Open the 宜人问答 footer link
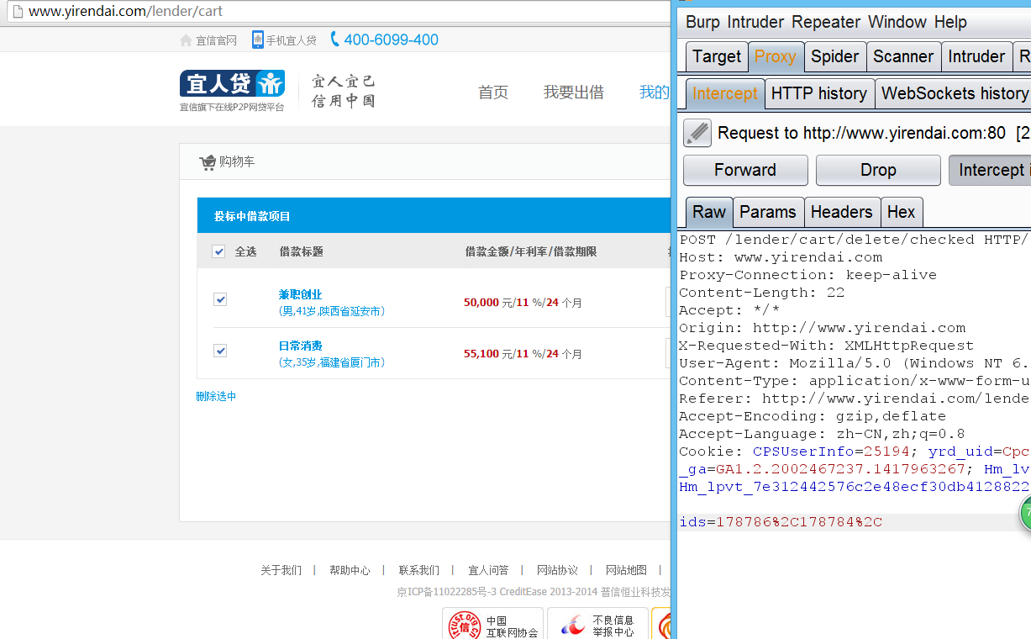This screenshot has height=639, width=1031. coord(488,570)
